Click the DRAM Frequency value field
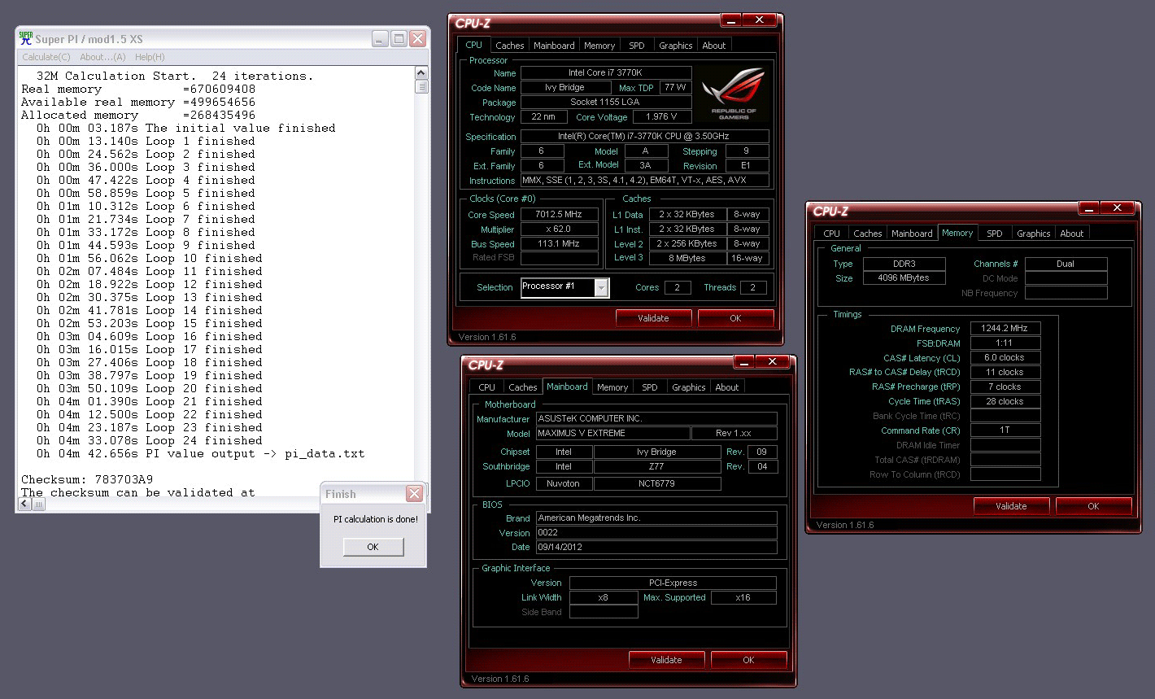This screenshot has height=699, width=1155. [1005, 329]
